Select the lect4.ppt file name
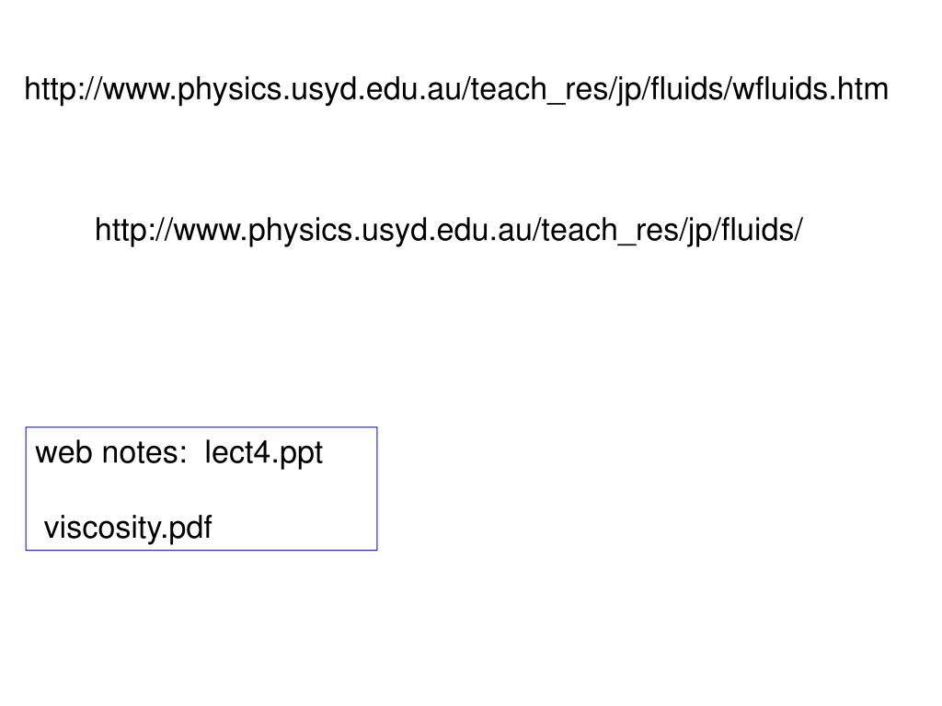Screen dimensions: 942x706 tap(264, 452)
